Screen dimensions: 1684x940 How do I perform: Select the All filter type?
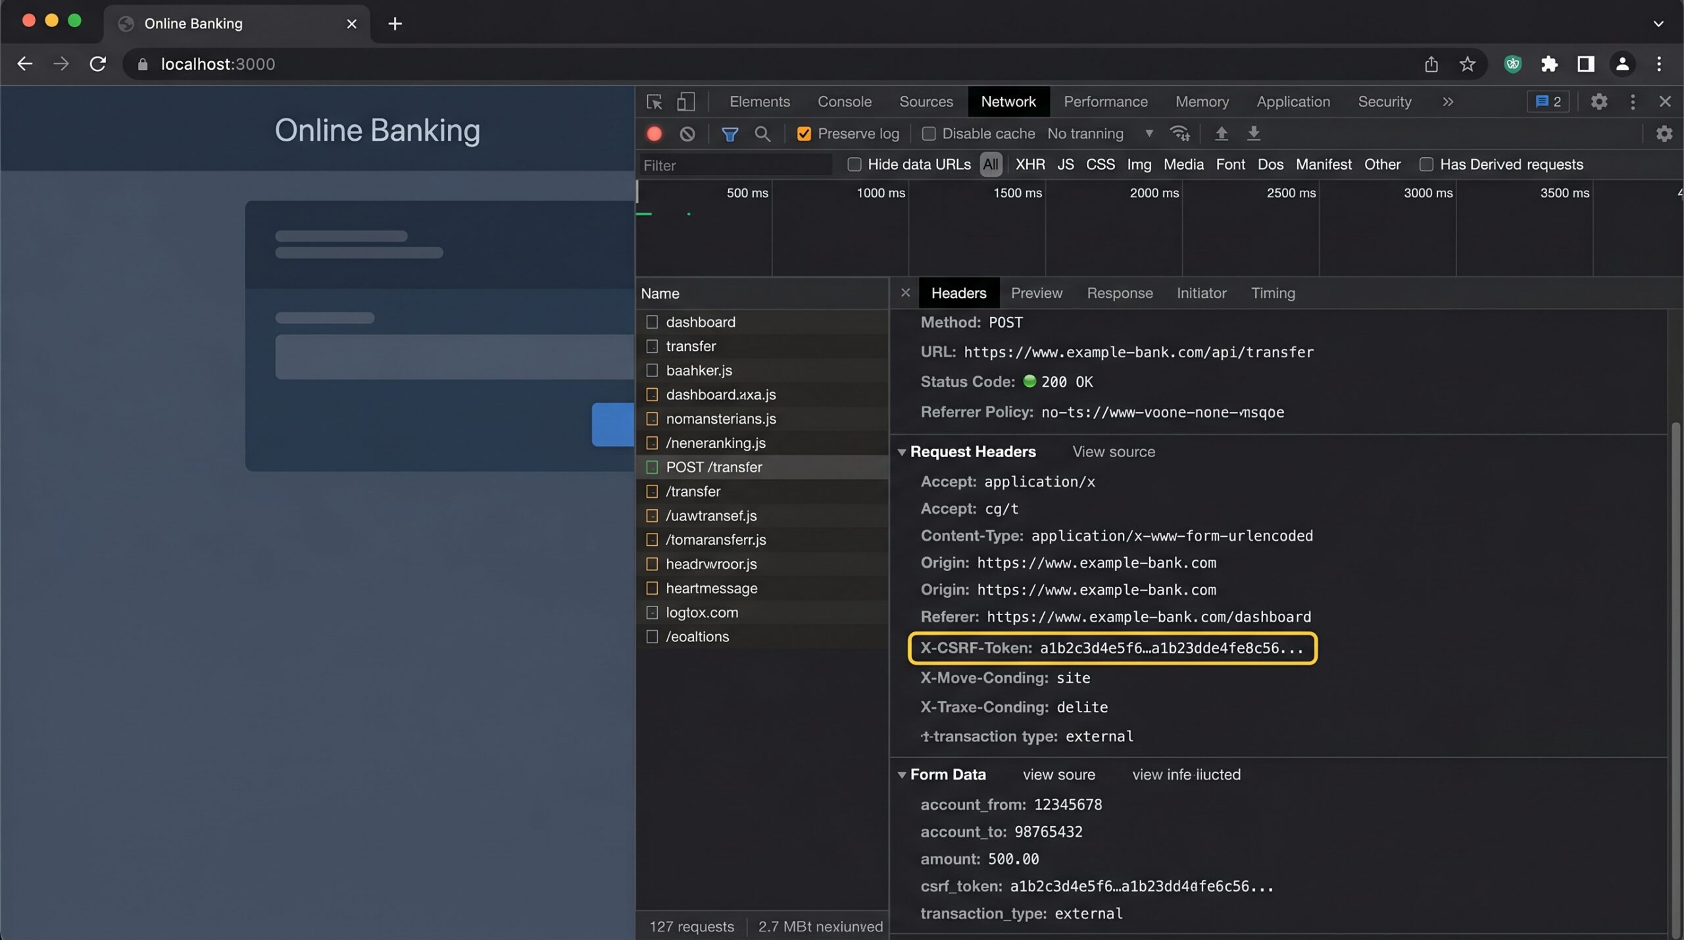click(991, 164)
